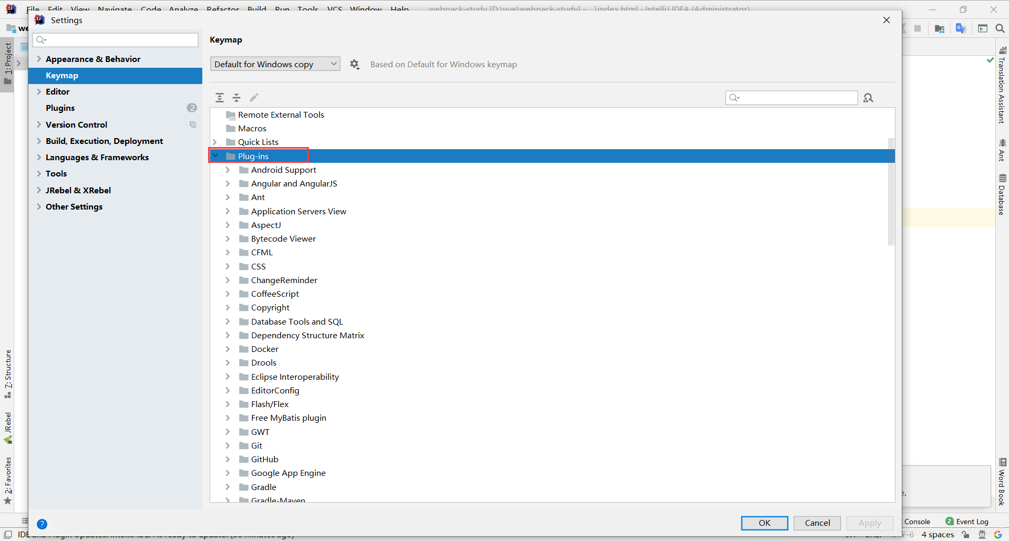1009x541 pixels.
Task: Select Other Settings category
Action: 116,206
